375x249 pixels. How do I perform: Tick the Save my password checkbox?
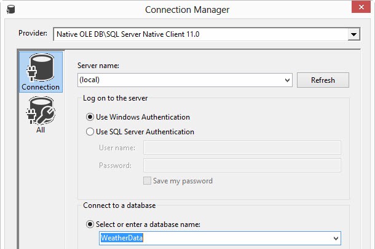click(147, 181)
